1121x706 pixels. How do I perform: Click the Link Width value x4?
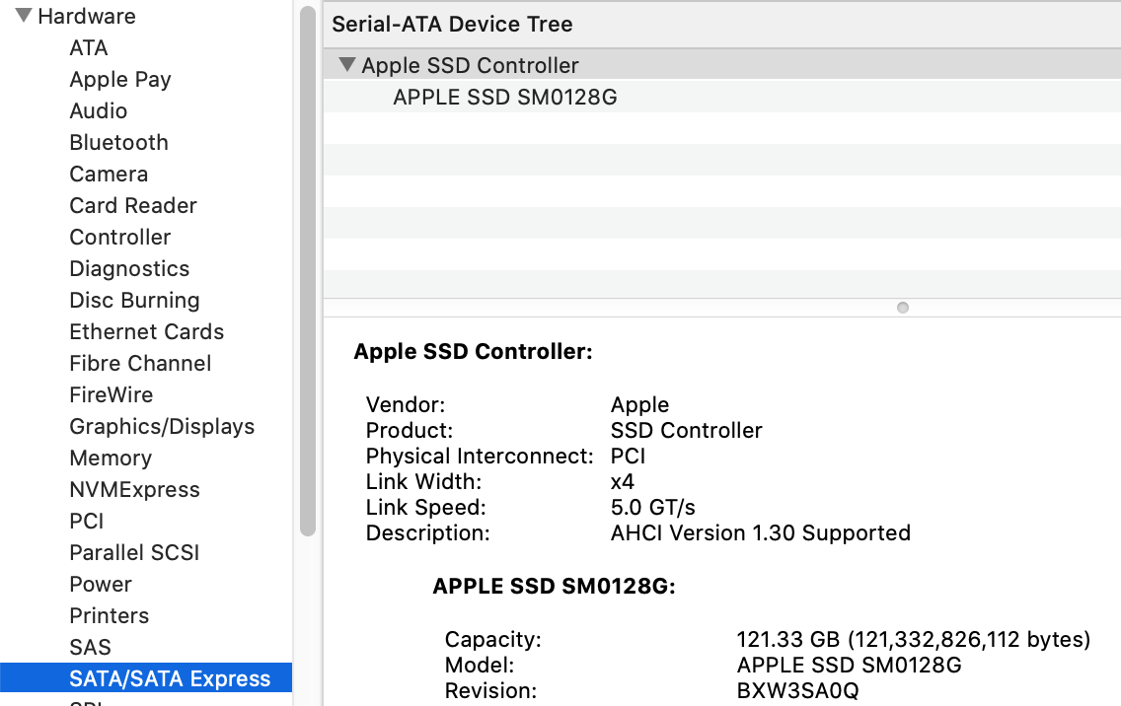[623, 481]
